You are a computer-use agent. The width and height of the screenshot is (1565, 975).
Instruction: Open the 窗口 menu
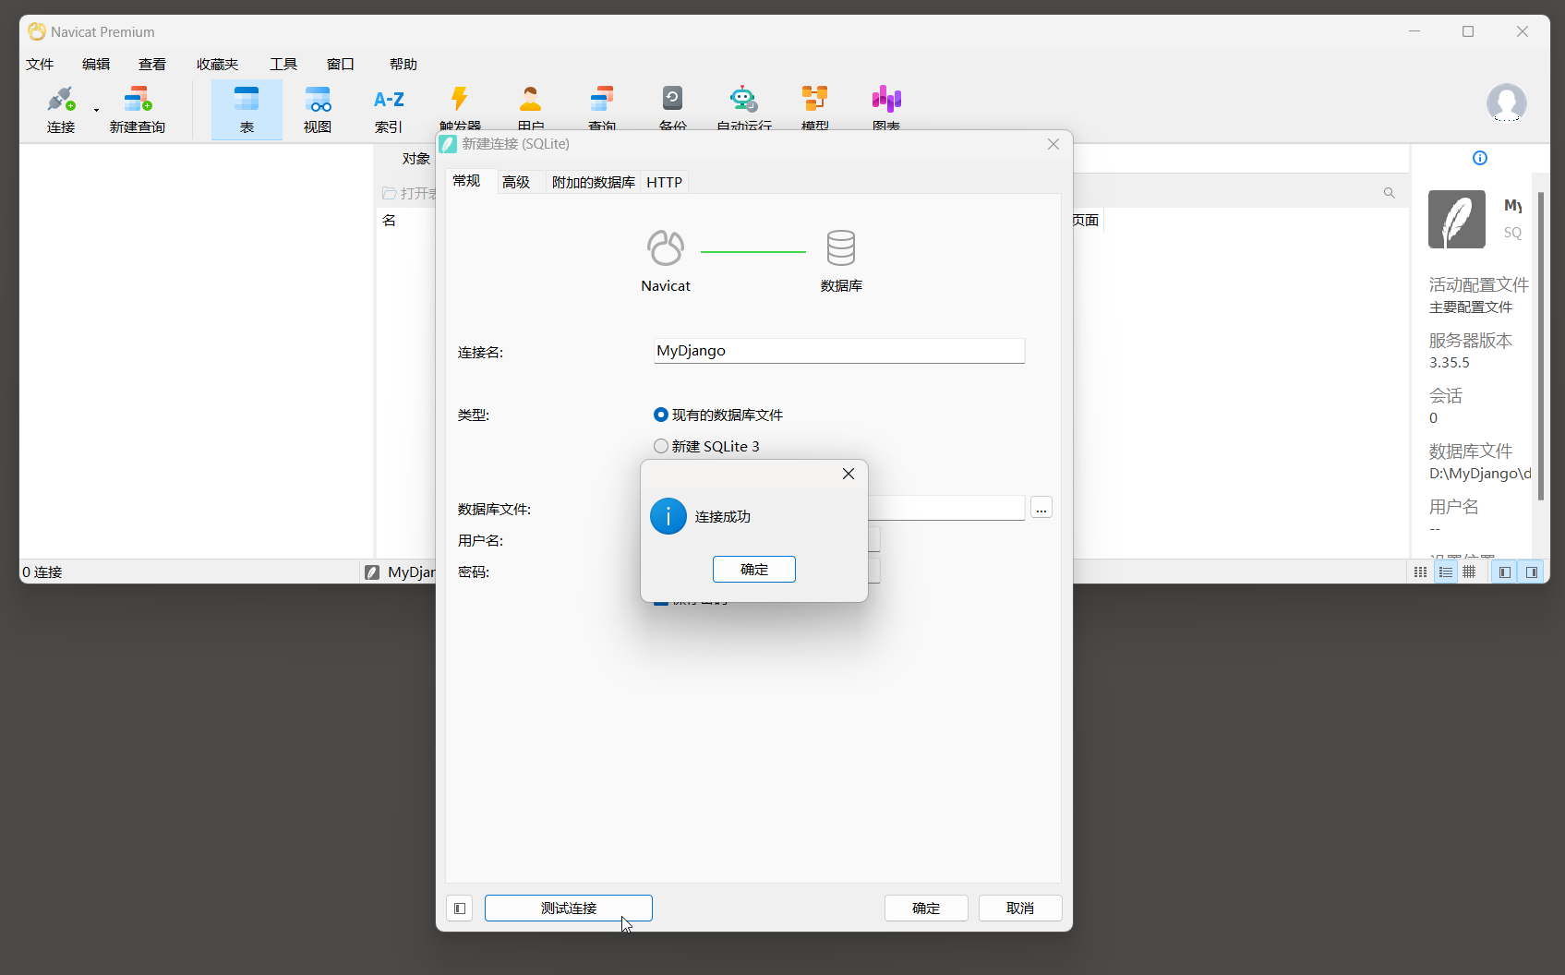coord(341,64)
